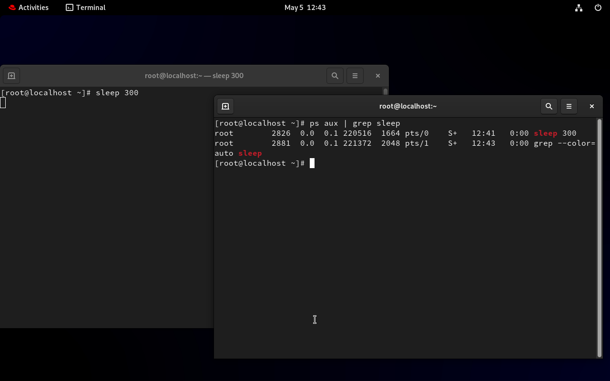Close the front root@localhost terminal window
This screenshot has height=381, width=610.
click(592, 106)
